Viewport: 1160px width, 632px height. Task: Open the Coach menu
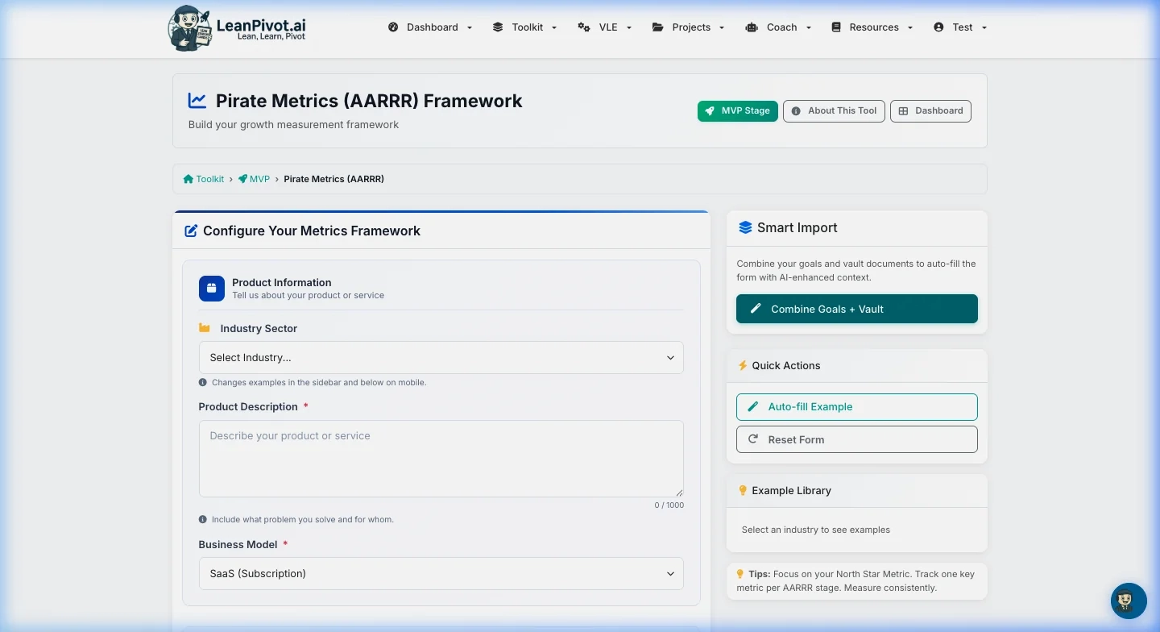(x=778, y=27)
